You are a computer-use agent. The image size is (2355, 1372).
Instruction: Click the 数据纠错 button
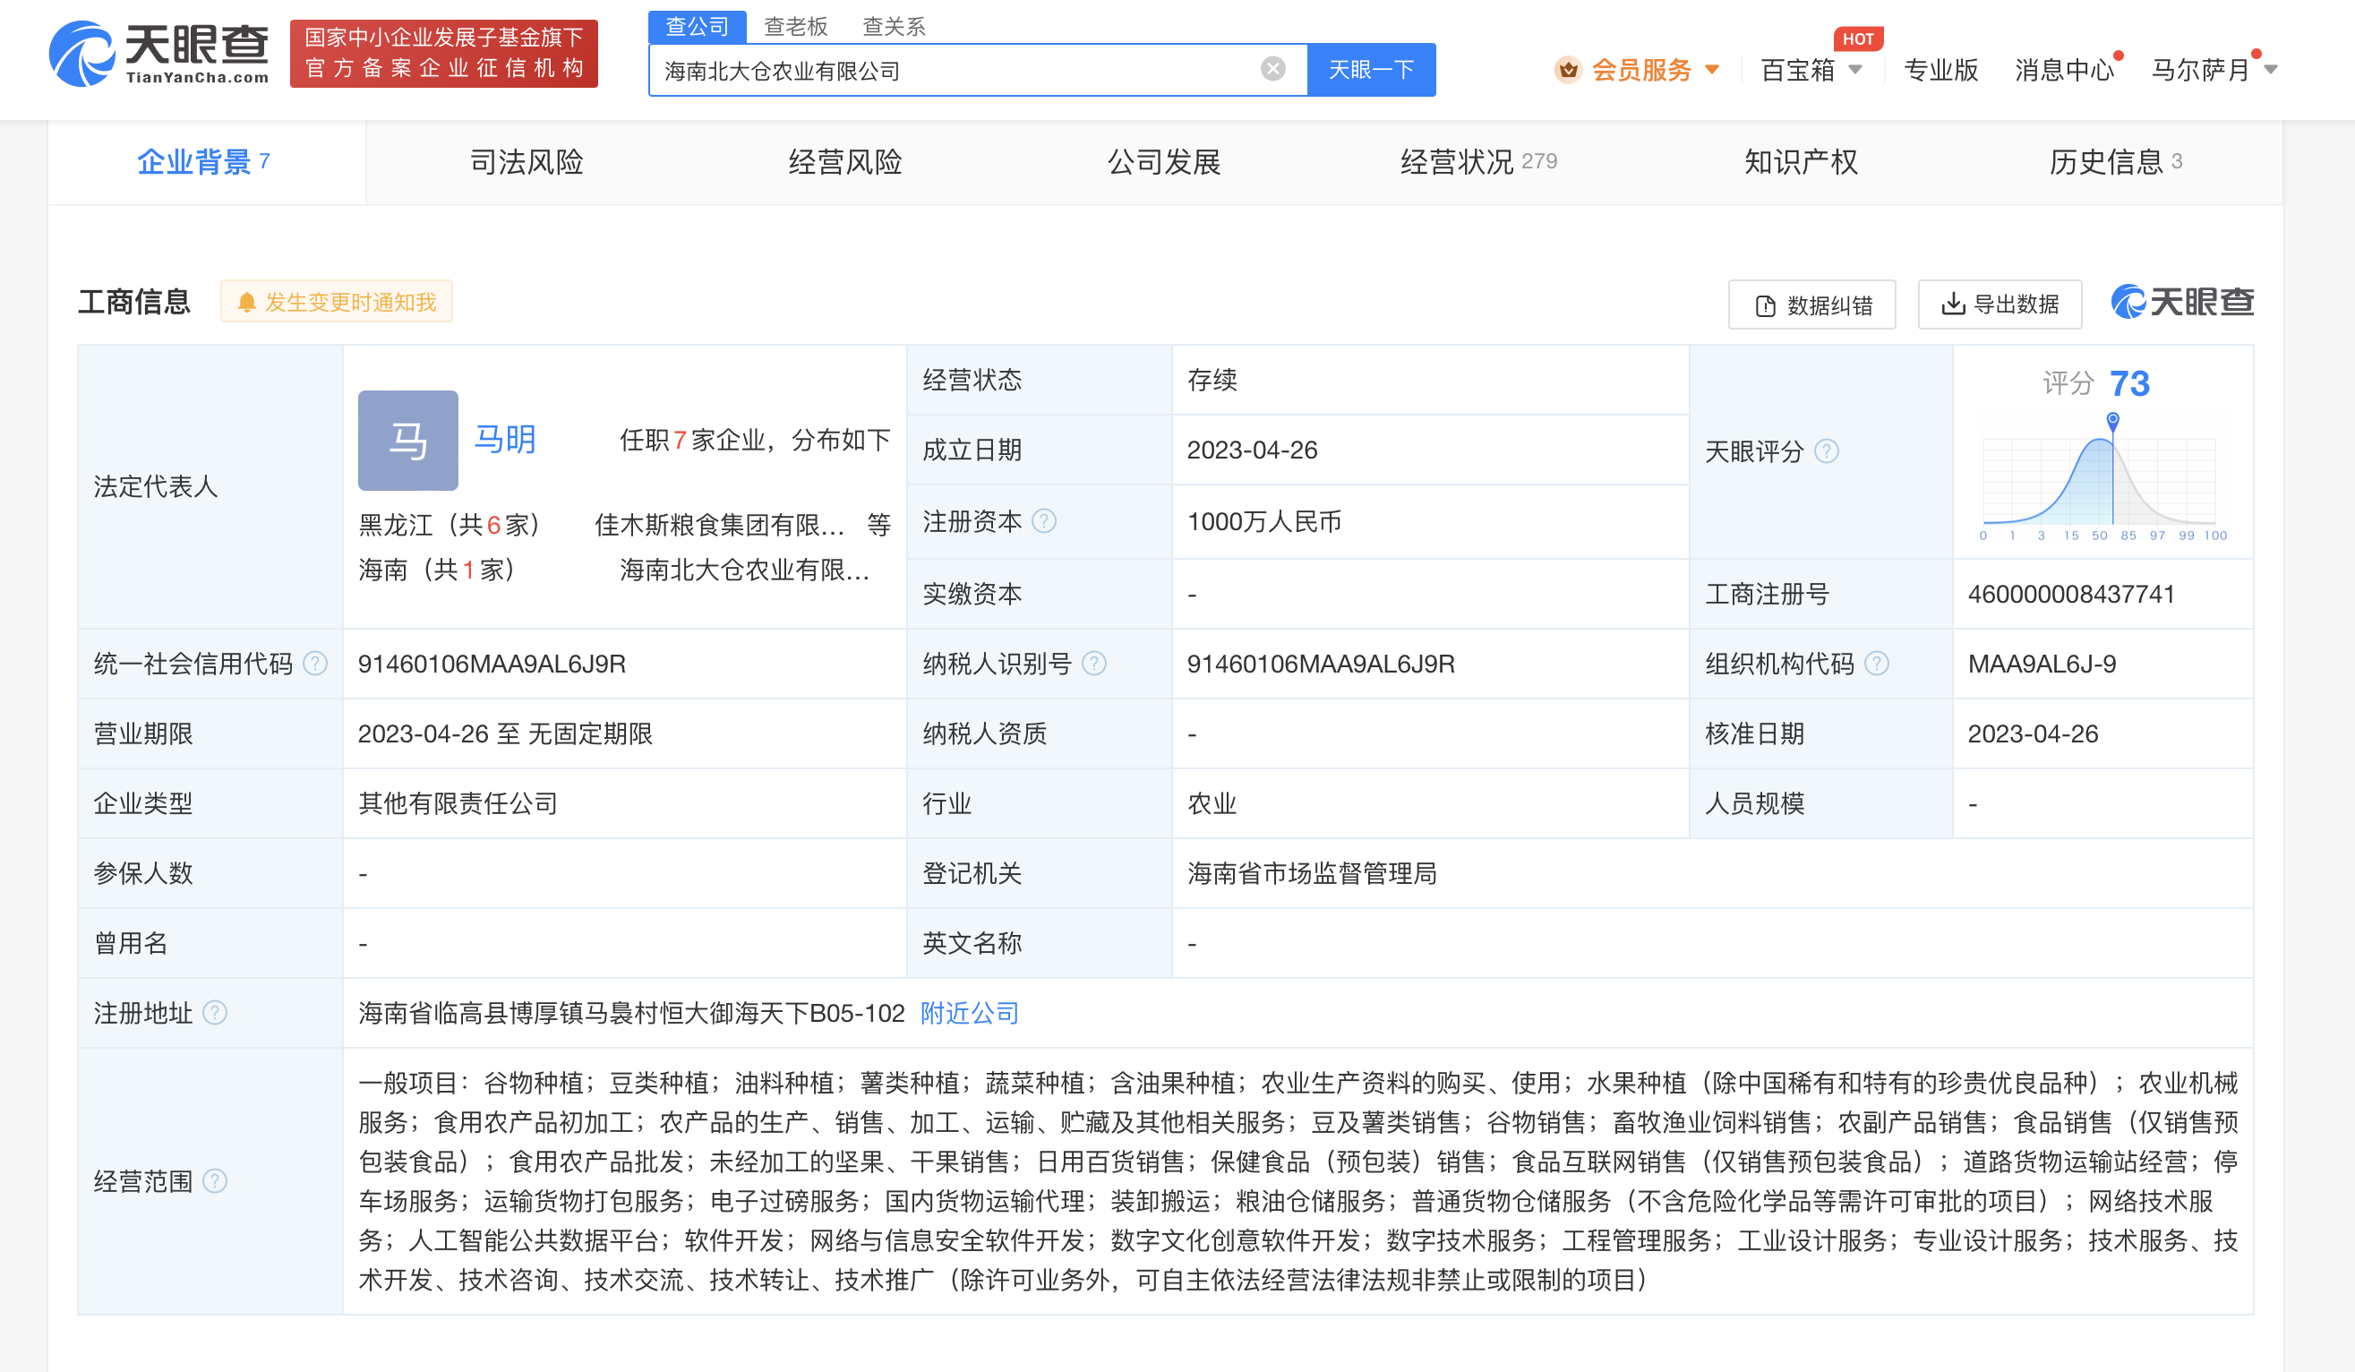[x=1812, y=304]
